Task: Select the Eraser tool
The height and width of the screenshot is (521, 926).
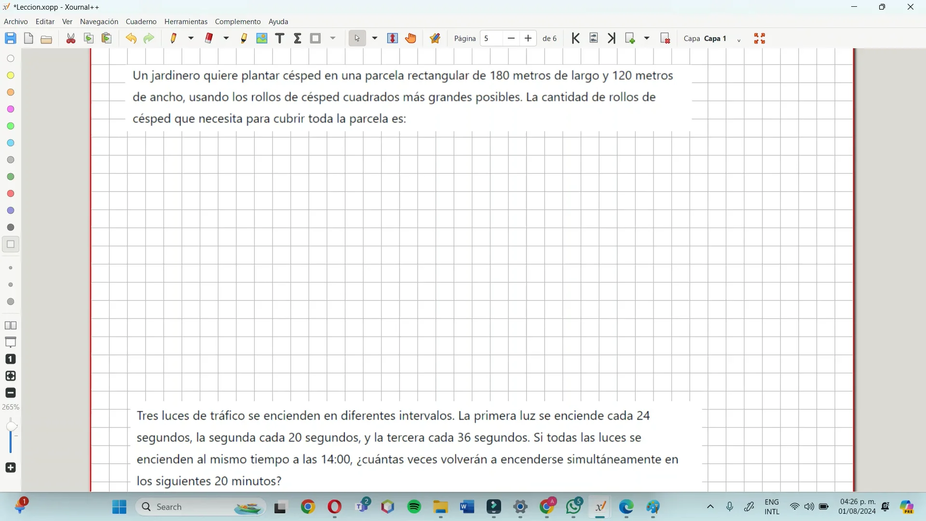Action: (x=210, y=38)
